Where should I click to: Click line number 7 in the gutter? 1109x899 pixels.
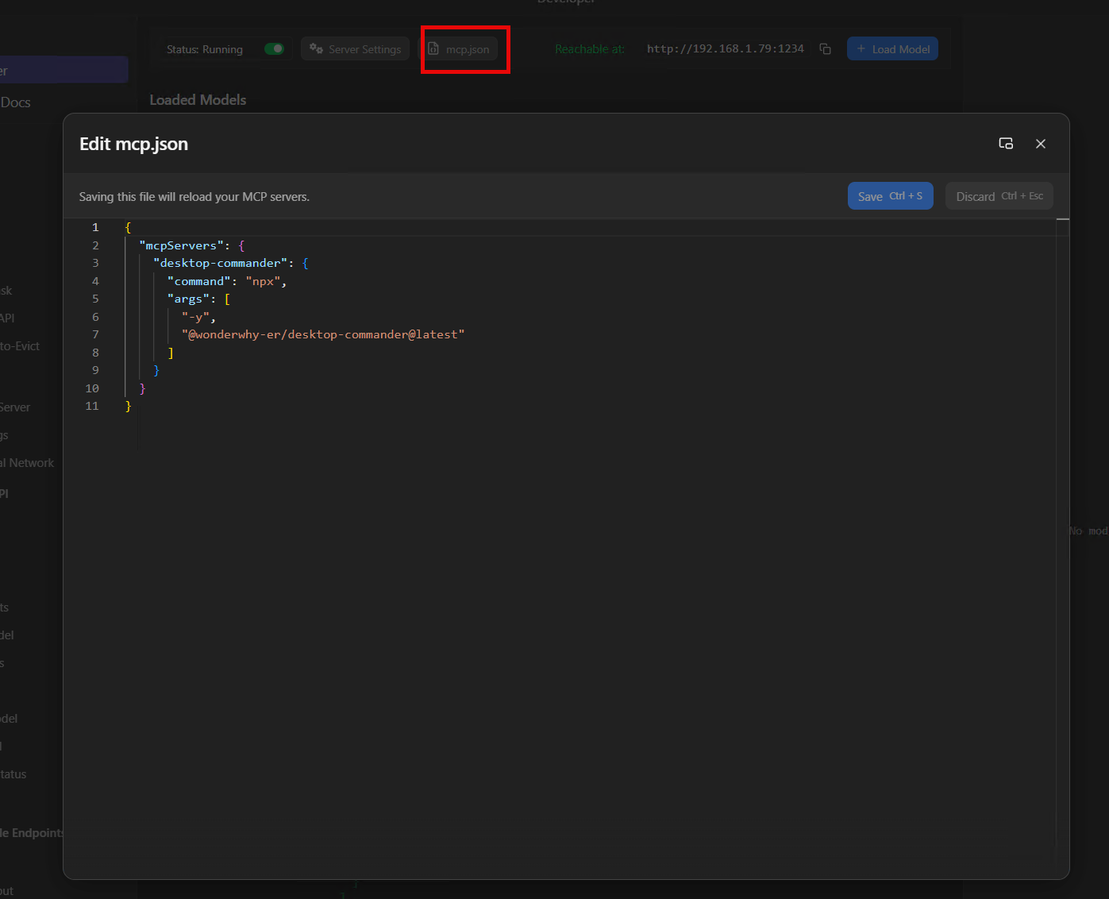coord(95,334)
